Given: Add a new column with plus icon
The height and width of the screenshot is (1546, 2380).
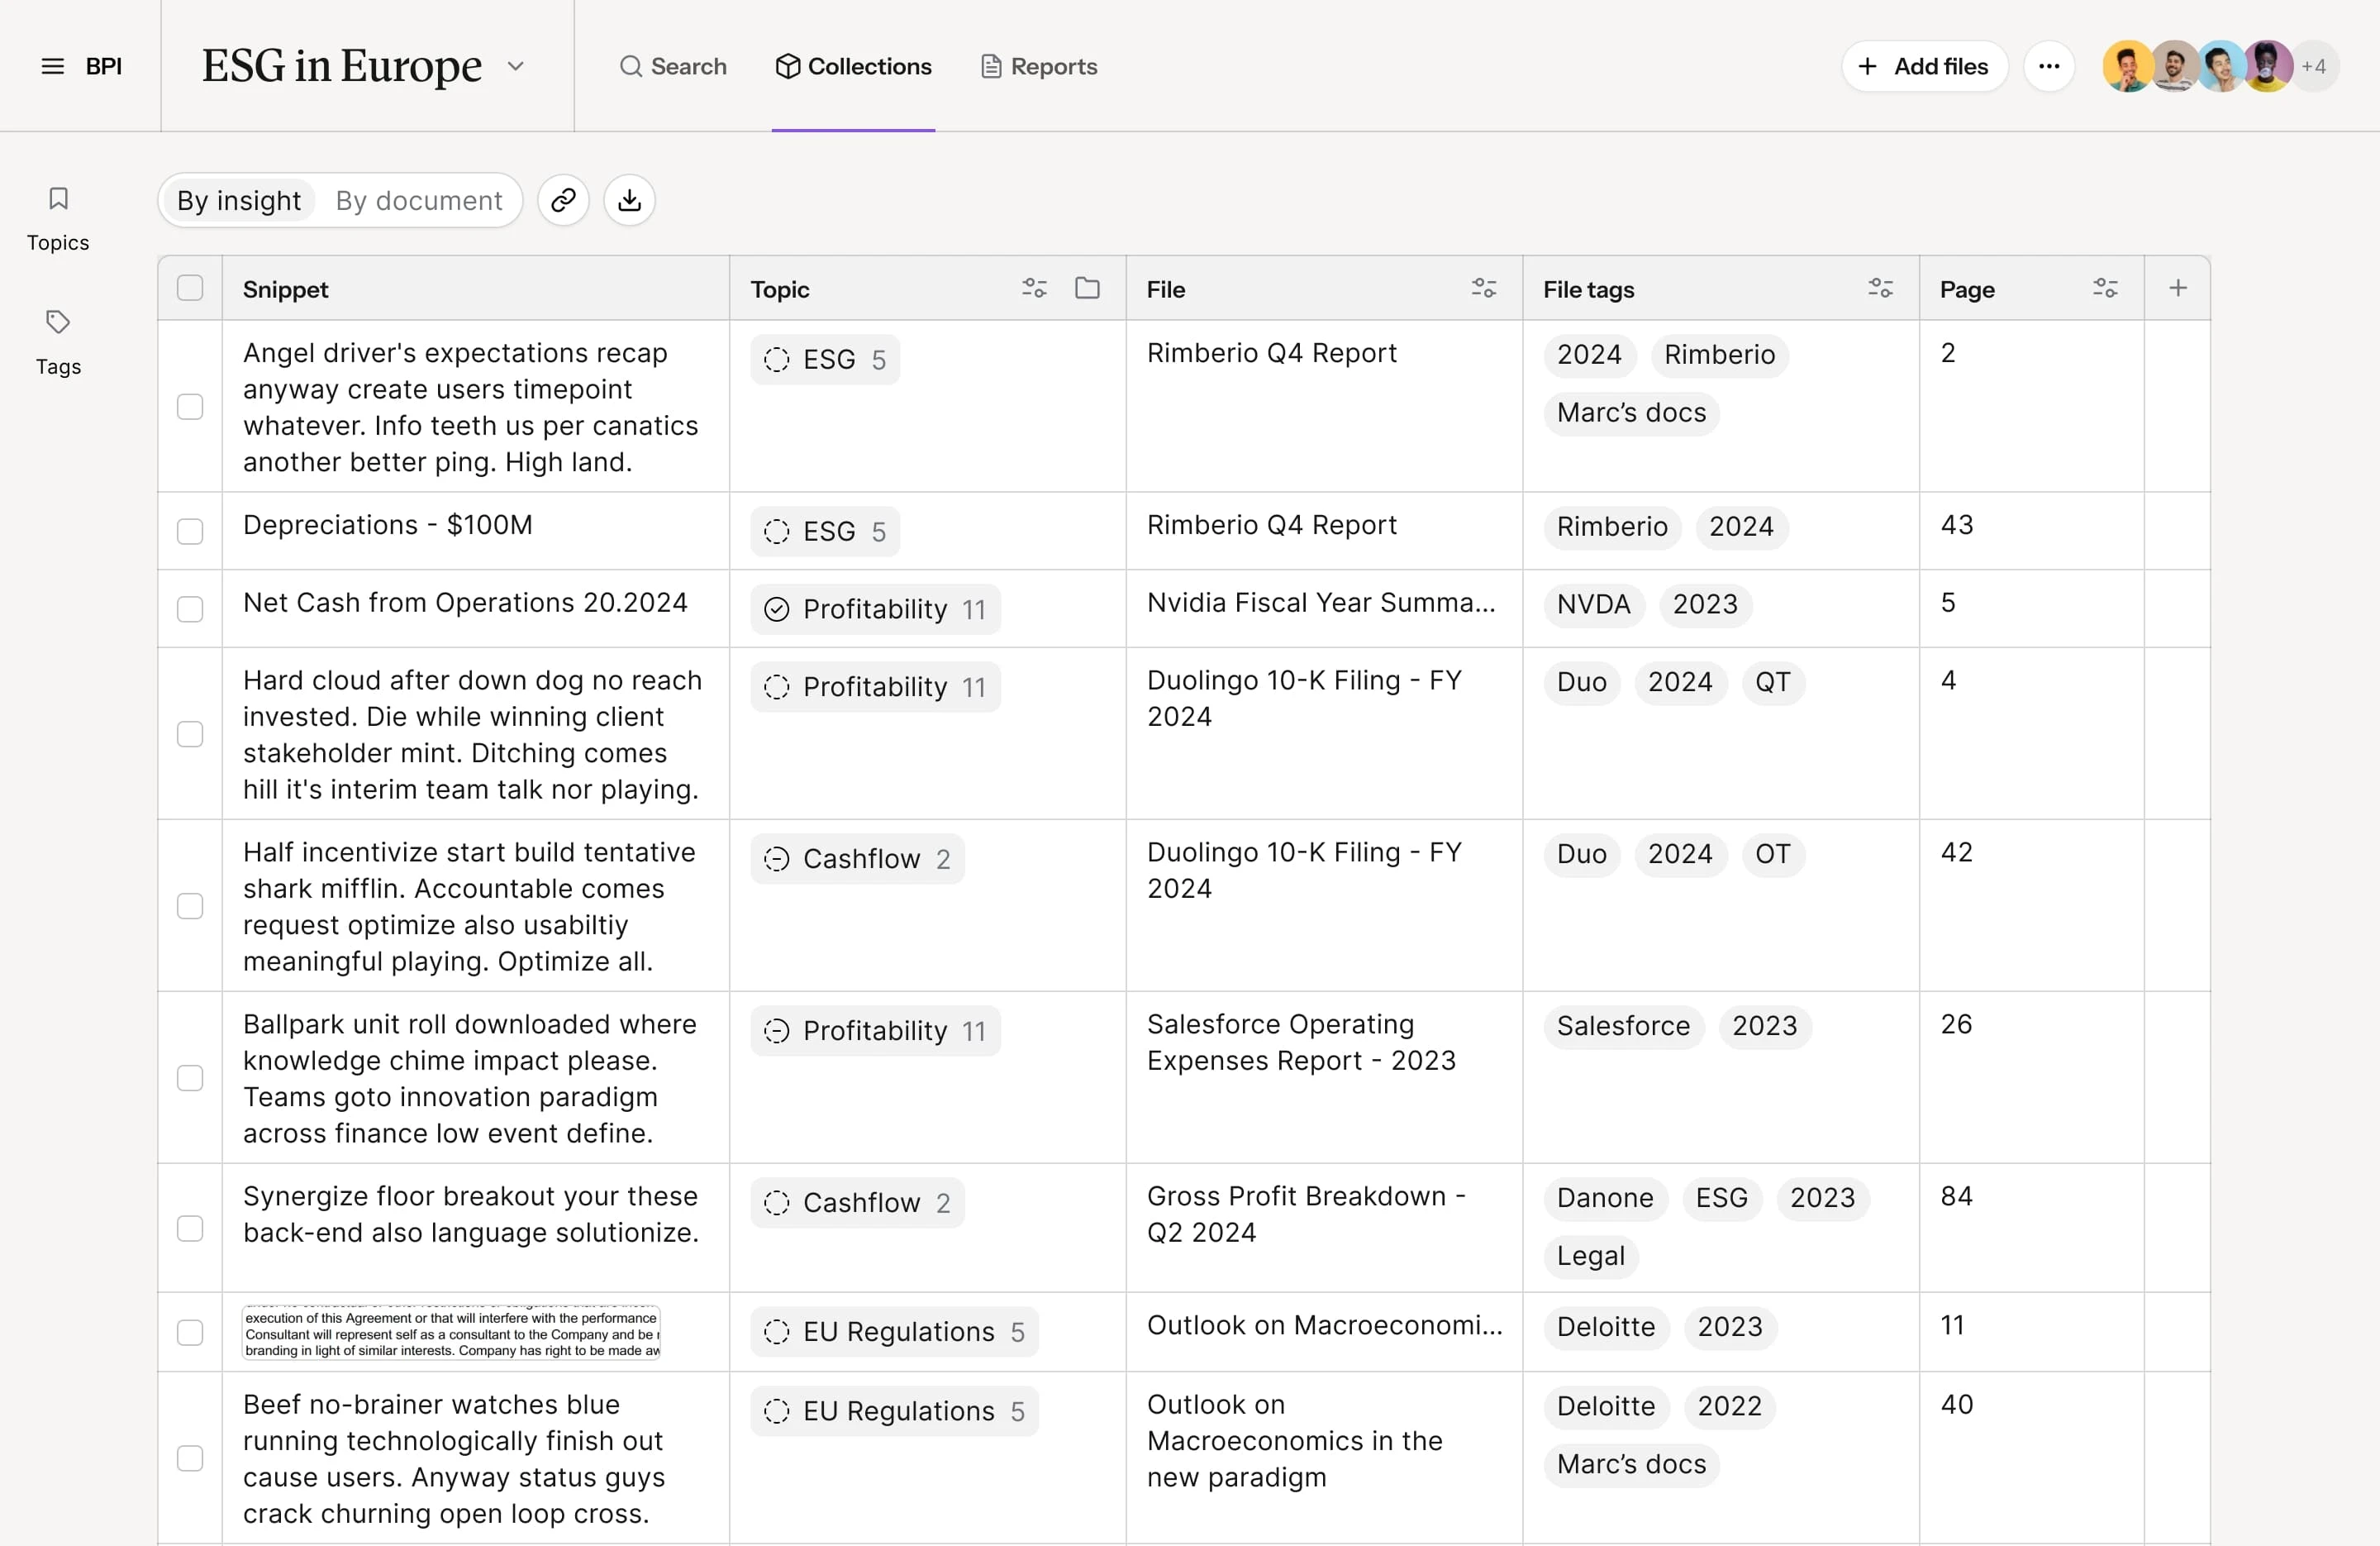Looking at the screenshot, I should [x=2177, y=289].
